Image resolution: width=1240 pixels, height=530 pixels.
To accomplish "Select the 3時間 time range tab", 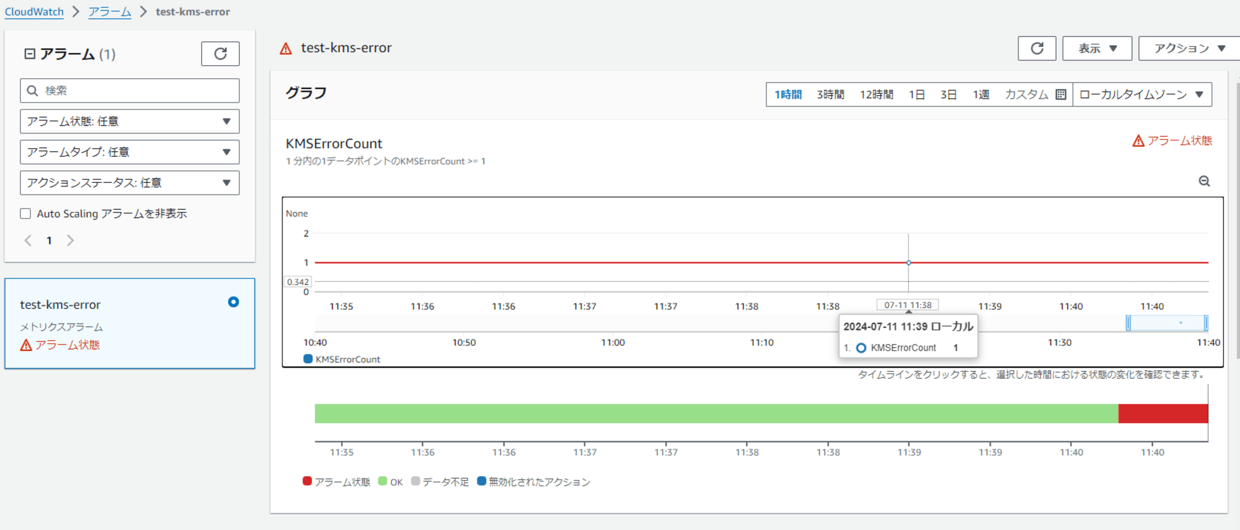I will pos(830,94).
